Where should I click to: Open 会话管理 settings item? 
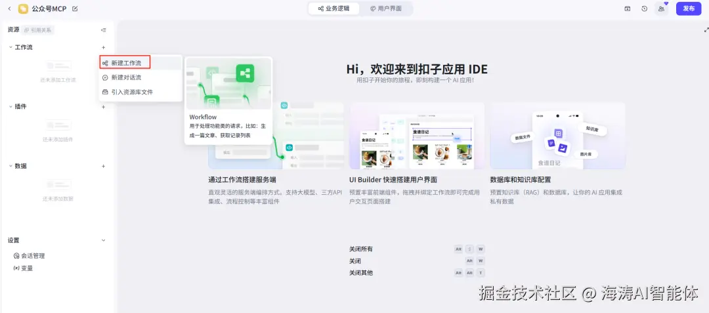click(30, 256)
